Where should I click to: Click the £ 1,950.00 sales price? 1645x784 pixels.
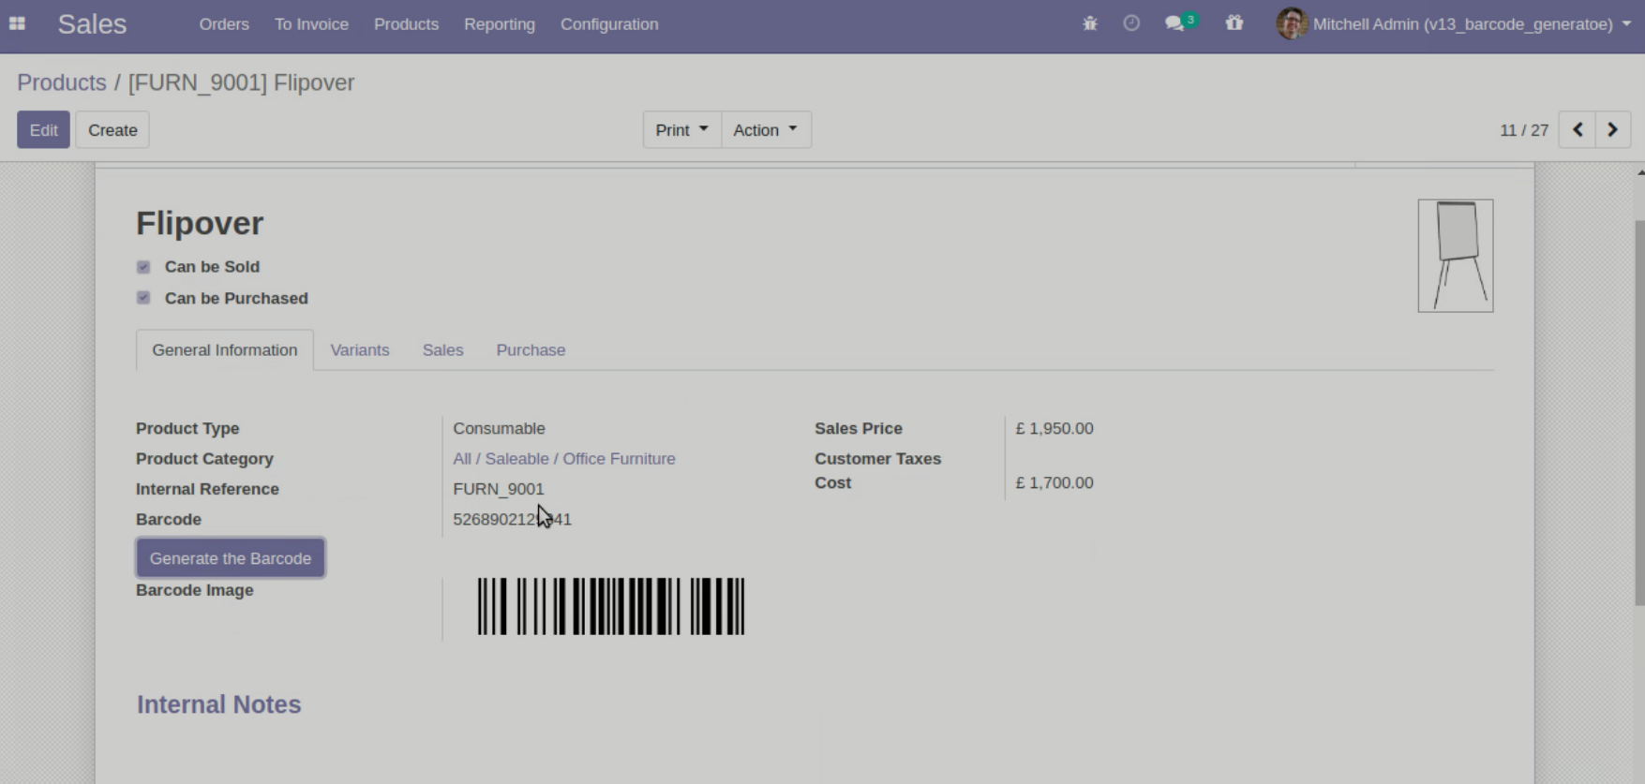pyautogui.click(x=1054, y=428)
